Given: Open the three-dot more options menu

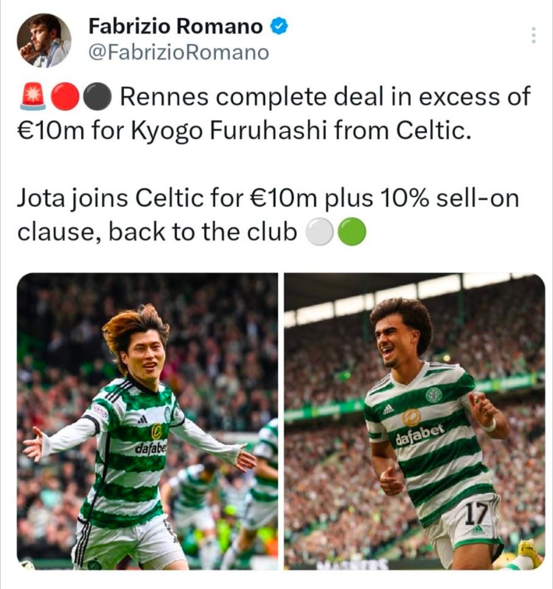Looking at the screenshot, I should [533, 35].
